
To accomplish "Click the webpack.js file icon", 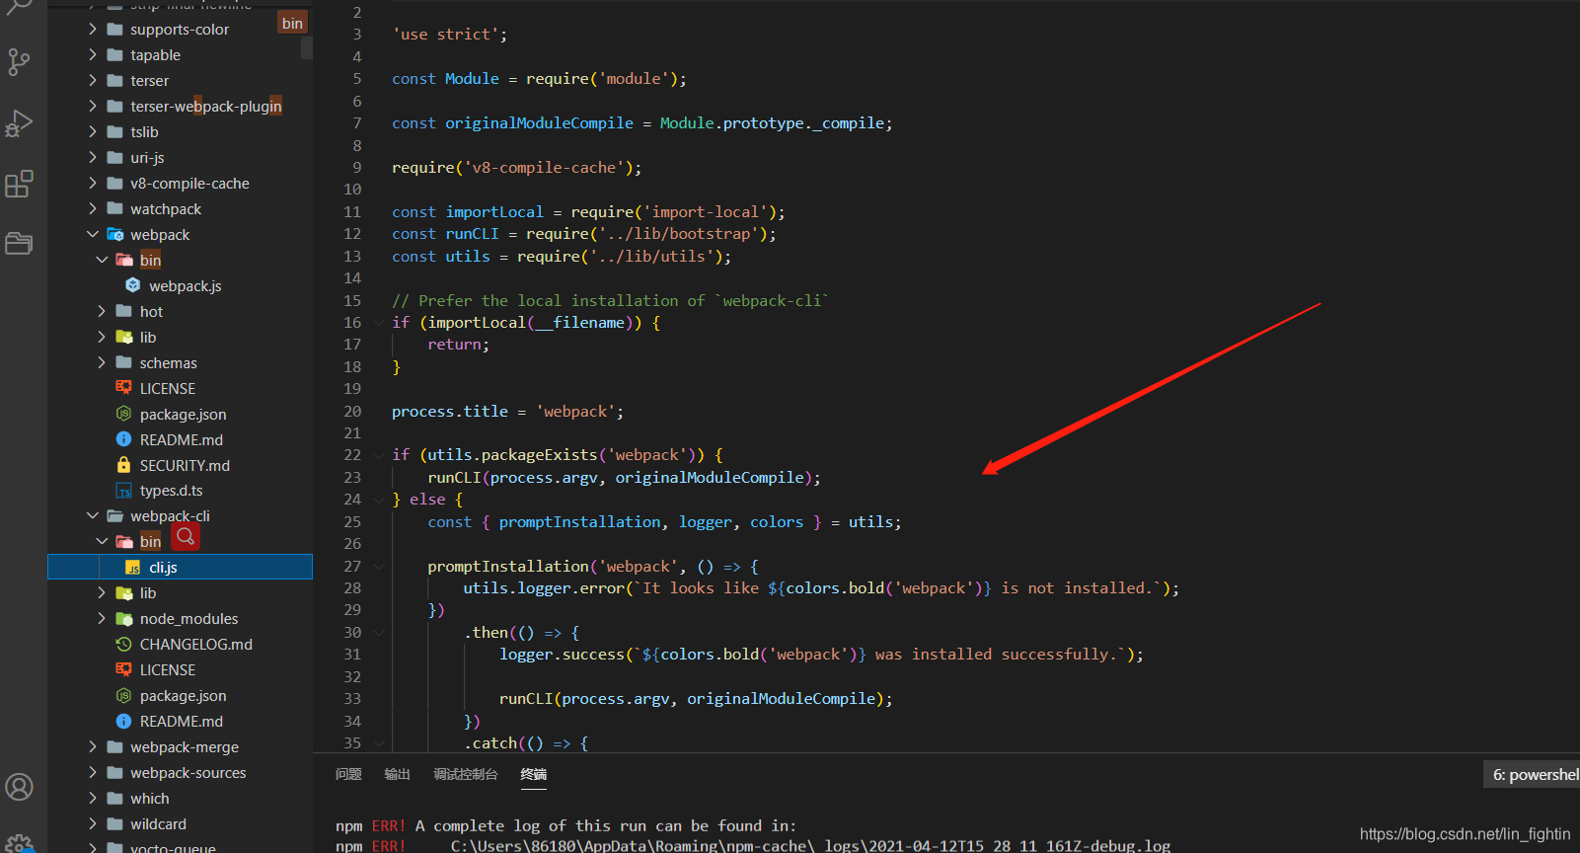I will [x=133, y=285].
